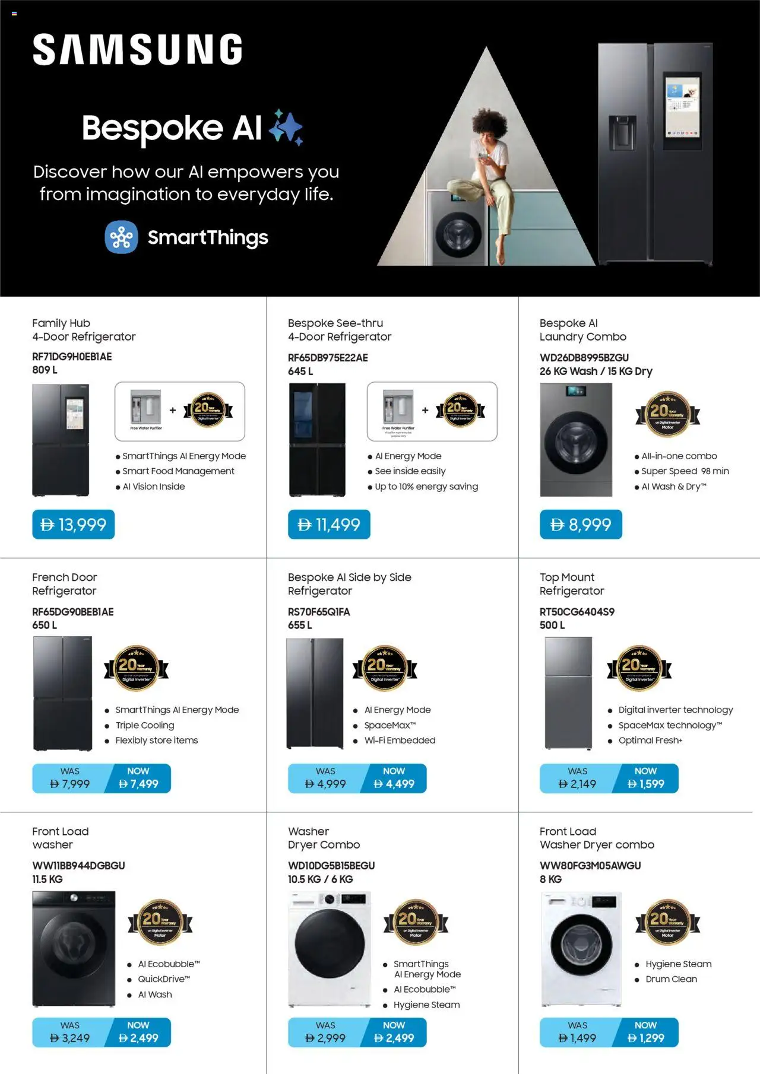Click the Free Water Purifier icon under Family Hub
Image resolution: width=760 pixels, height=1074 pixels.
pos(146,410)
